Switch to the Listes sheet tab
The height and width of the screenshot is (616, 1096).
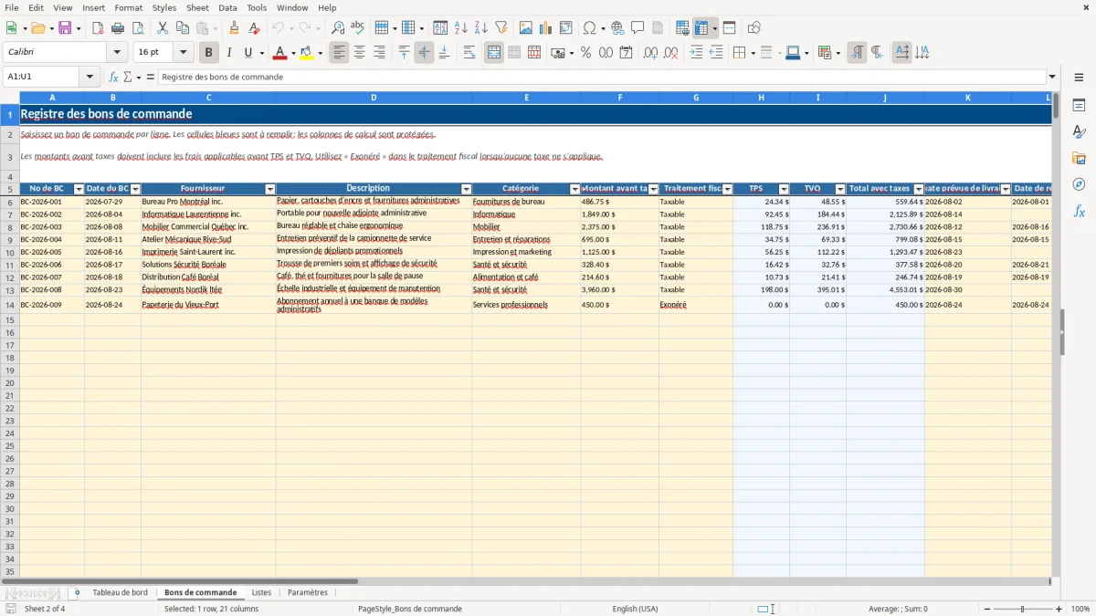coord(261,593)
